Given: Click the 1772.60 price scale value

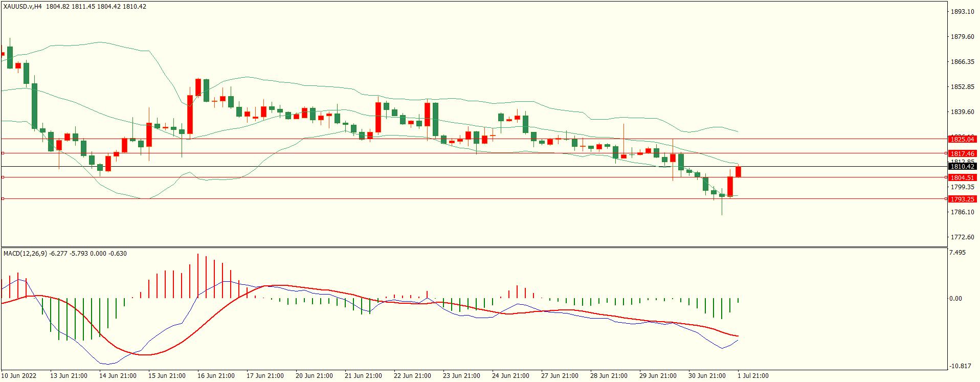Looking at the screenshot, I should [x=962, y=237].
